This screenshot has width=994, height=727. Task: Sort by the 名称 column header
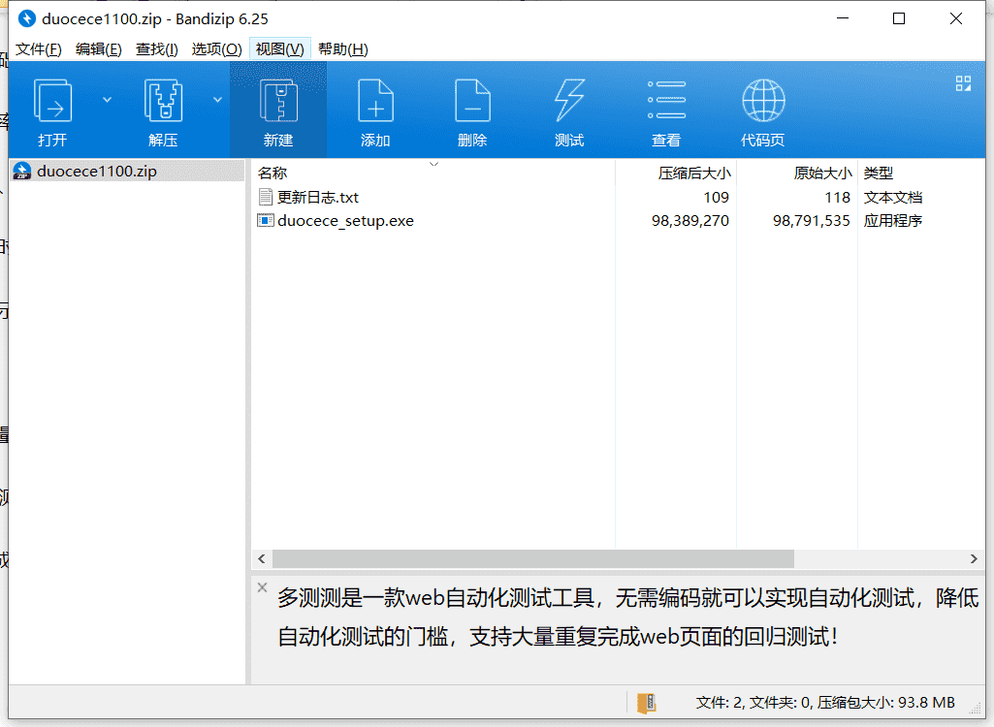pyautogui.click(x=433, y=174)
